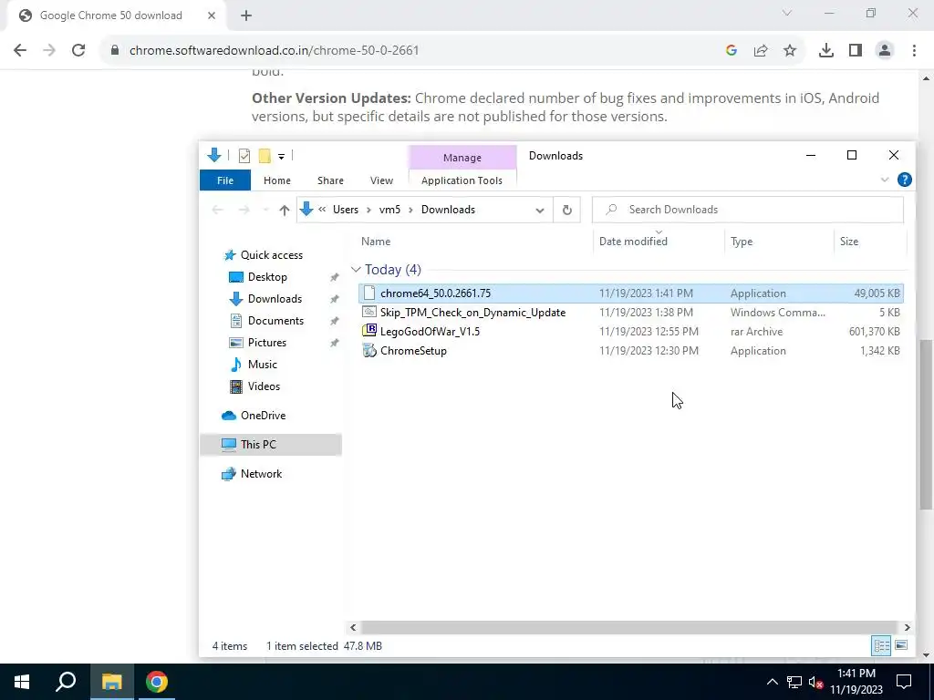Open OneDrive in navigation pane

[263, 416]
